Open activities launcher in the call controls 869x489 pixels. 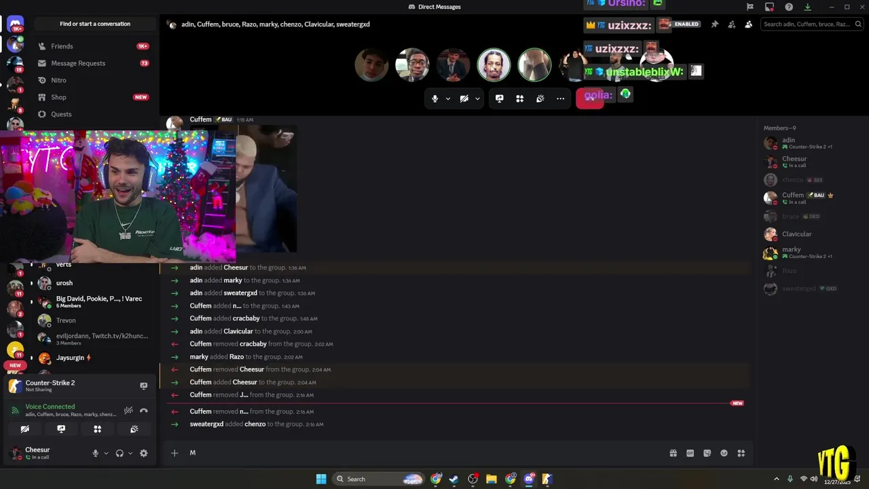pyautogui.click(x=520, y=98)
